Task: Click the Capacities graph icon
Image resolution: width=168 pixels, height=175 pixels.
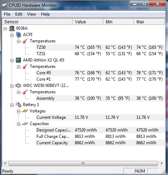Action: (25, 124)
